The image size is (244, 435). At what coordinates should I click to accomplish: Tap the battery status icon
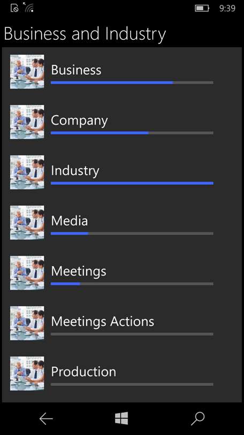click(202, 8)
